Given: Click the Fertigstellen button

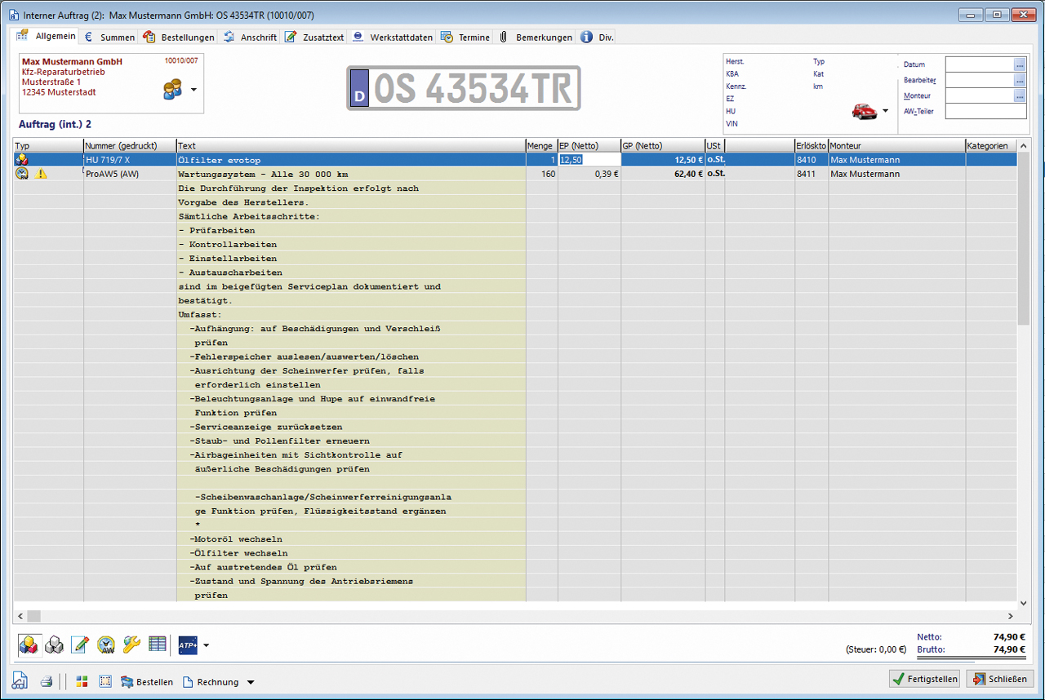Looking at the screenshot, I should (925, 679).
